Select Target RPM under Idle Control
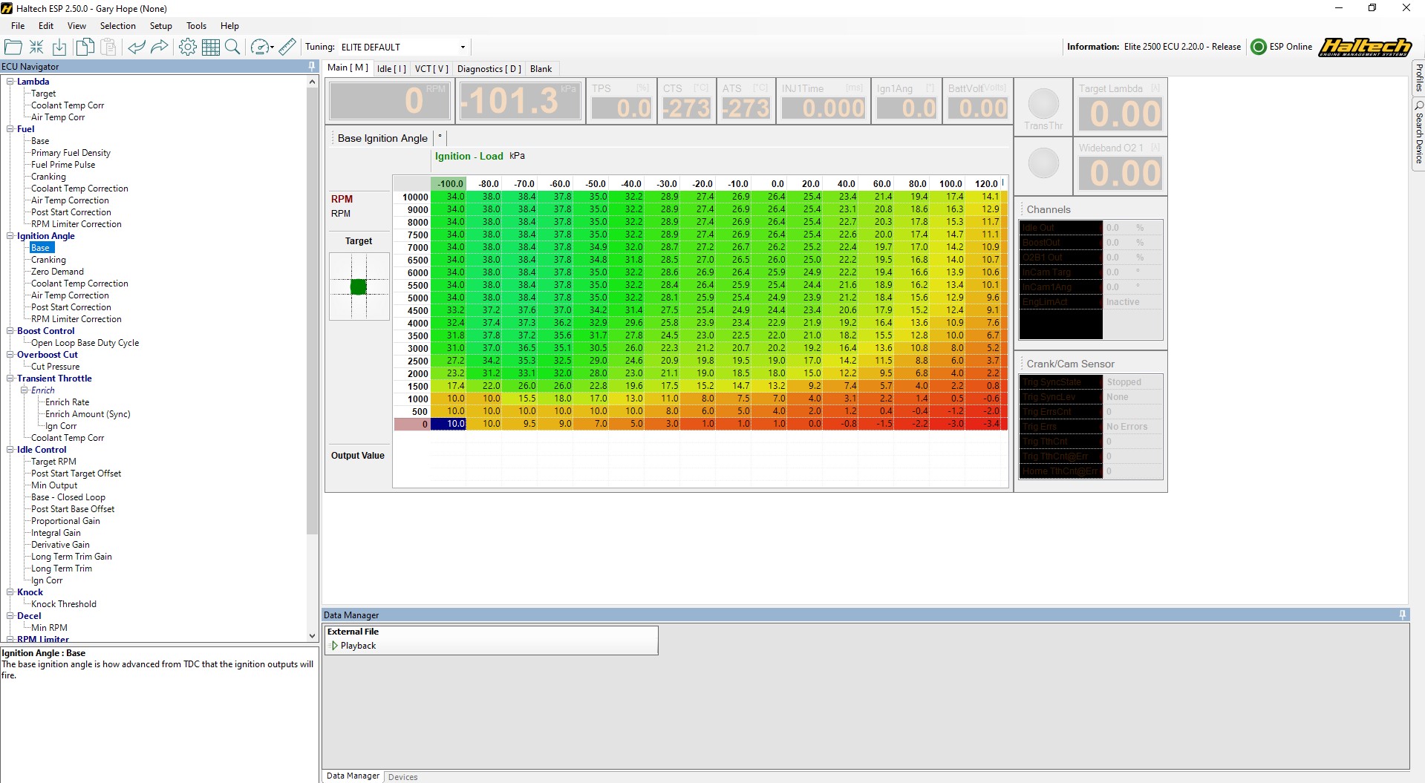 pyautogui.click(x=53, y=462)
